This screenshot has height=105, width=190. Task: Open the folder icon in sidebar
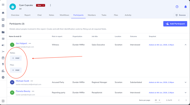click(x=3, y=32)
